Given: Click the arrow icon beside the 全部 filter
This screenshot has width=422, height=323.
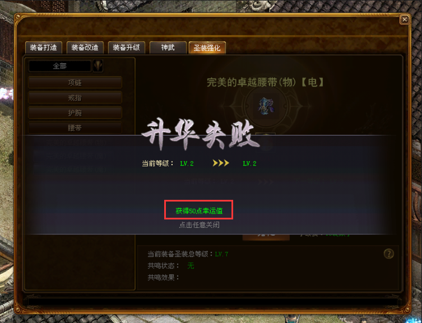Looking at the screenshot, I should coord(98,66).
